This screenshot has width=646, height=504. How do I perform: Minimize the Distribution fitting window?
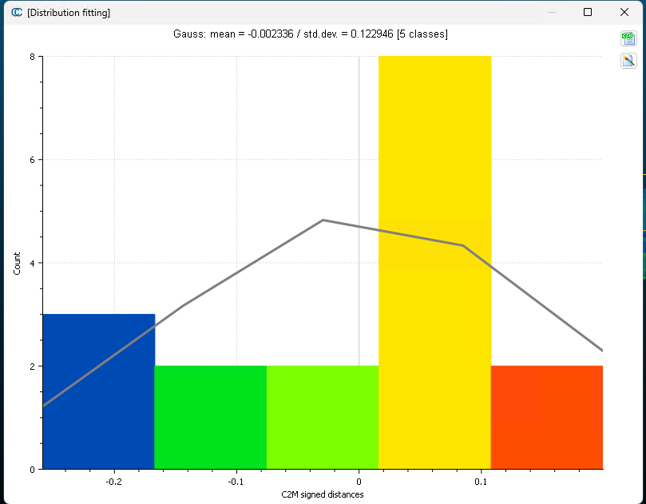point(552,12)
